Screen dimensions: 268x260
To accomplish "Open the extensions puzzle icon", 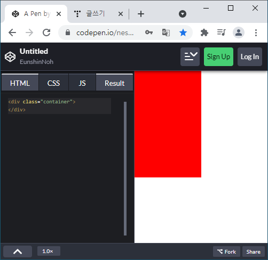I will click(x=204, y=32).
